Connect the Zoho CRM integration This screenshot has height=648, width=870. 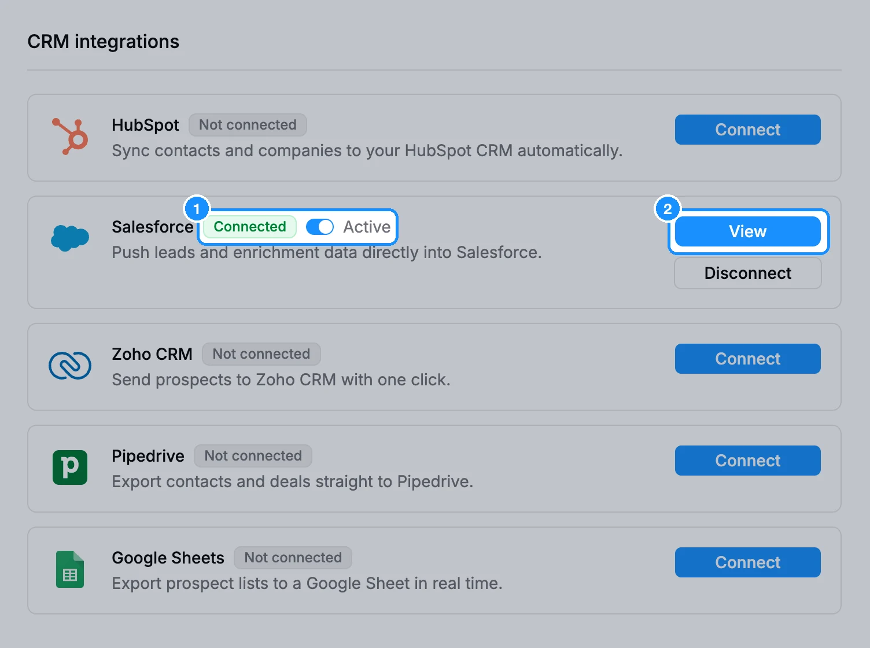click(747, 359)
